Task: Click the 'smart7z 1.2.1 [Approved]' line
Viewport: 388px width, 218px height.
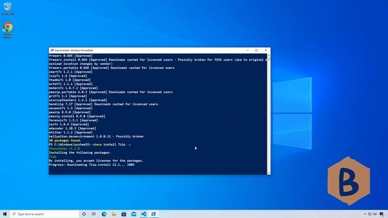Action: (70, 71)
